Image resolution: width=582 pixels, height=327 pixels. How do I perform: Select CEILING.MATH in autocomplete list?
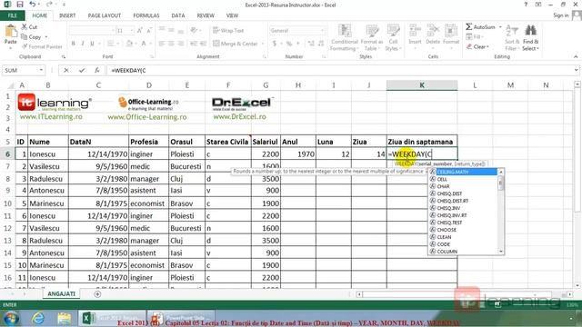pos(463,172)
